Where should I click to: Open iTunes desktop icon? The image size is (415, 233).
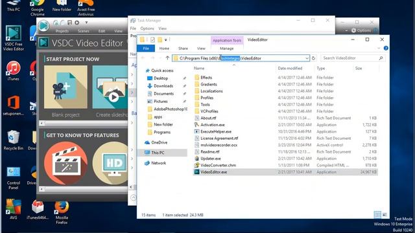coord(13,71)
